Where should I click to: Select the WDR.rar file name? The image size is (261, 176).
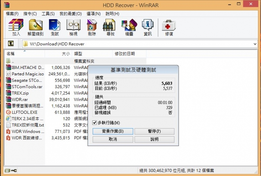[20, 99]
